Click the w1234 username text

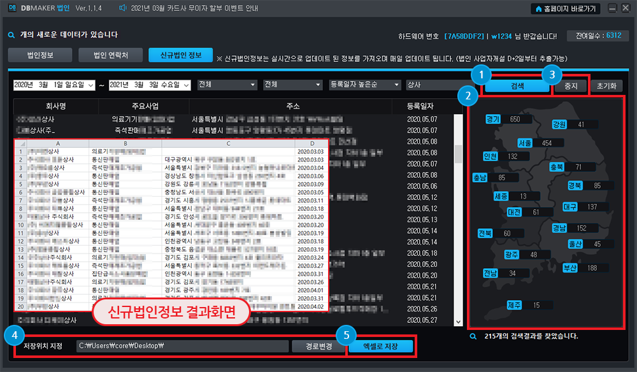coord(501,36)
